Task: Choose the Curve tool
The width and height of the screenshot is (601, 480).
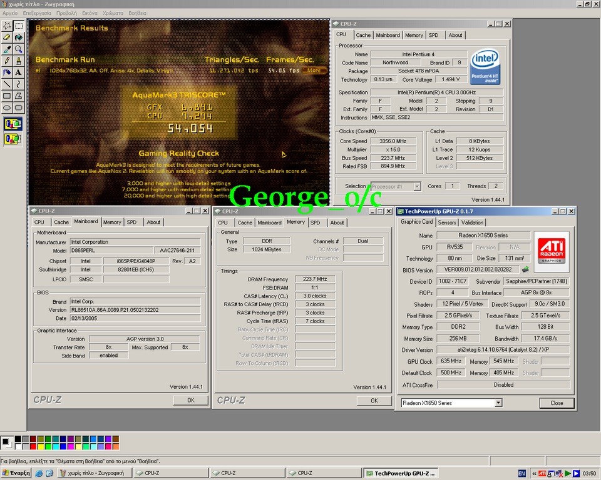Action: (18, 84)
